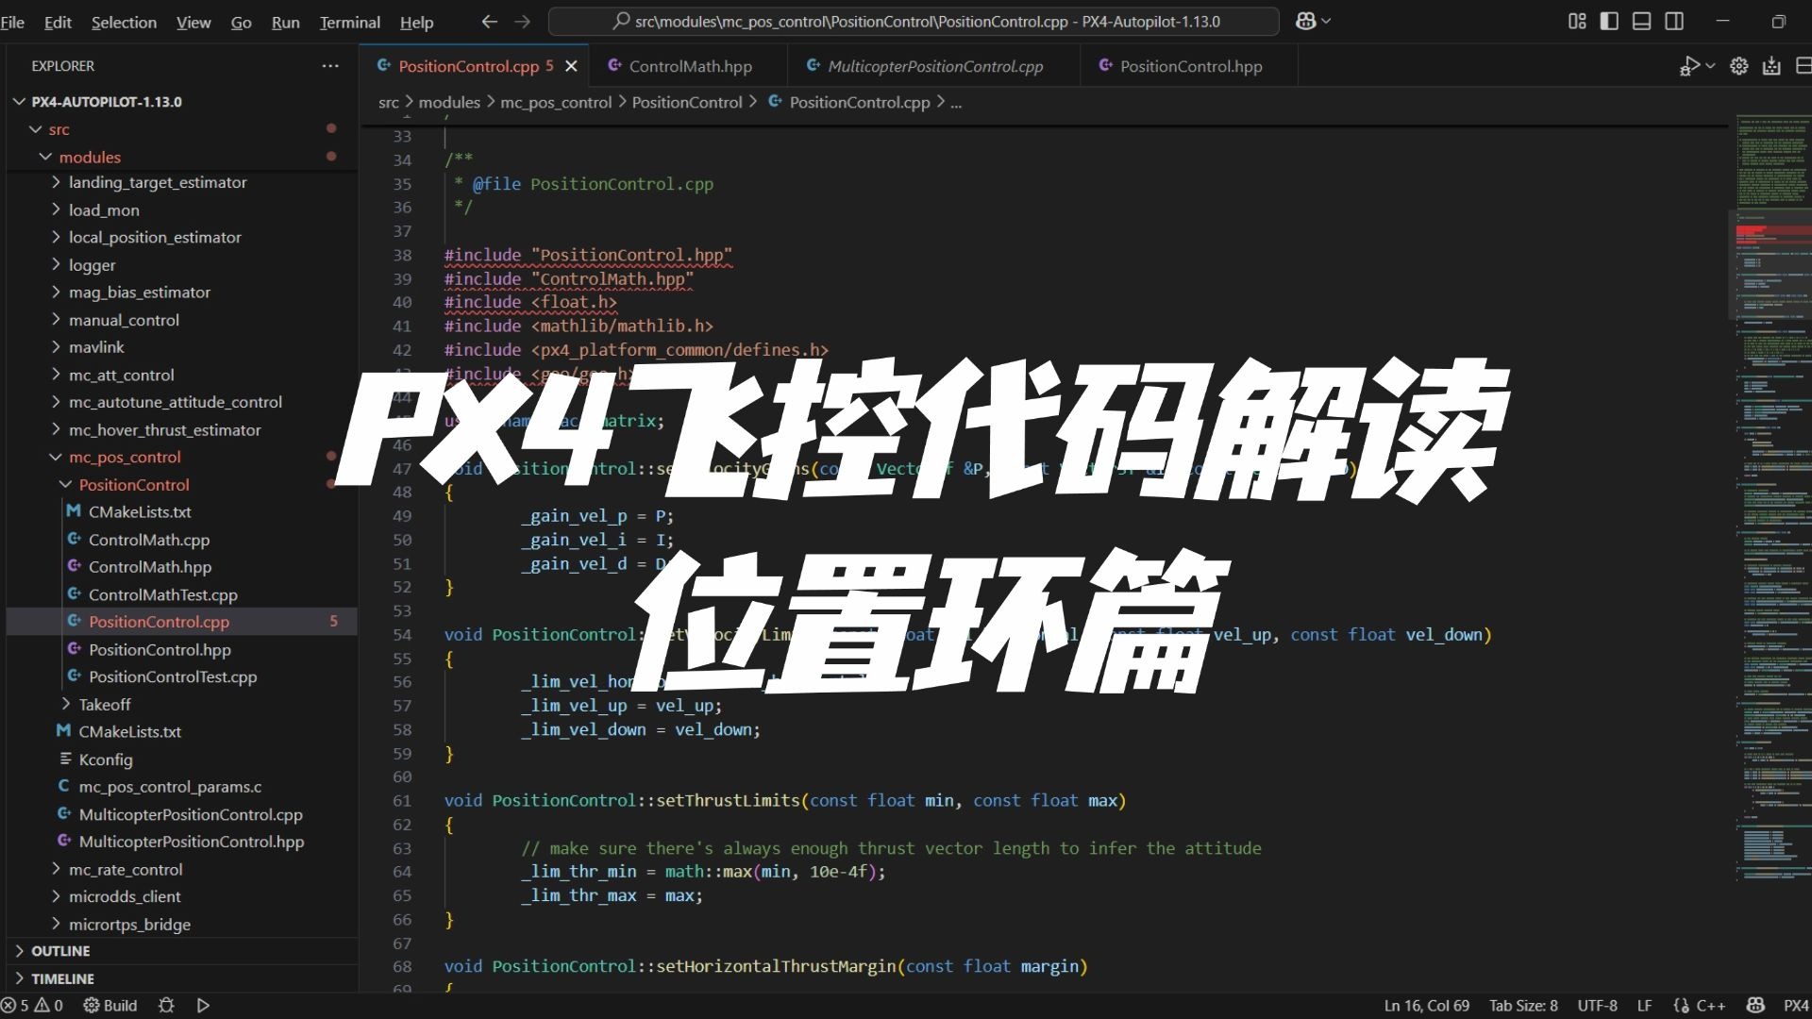Click PositionControl in breadcrumb path
Screen dimensions: 1812x1019
click(x=686, y=102)
